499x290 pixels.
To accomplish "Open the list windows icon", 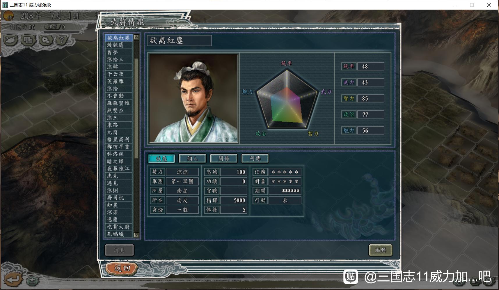I will click(28, 40).
